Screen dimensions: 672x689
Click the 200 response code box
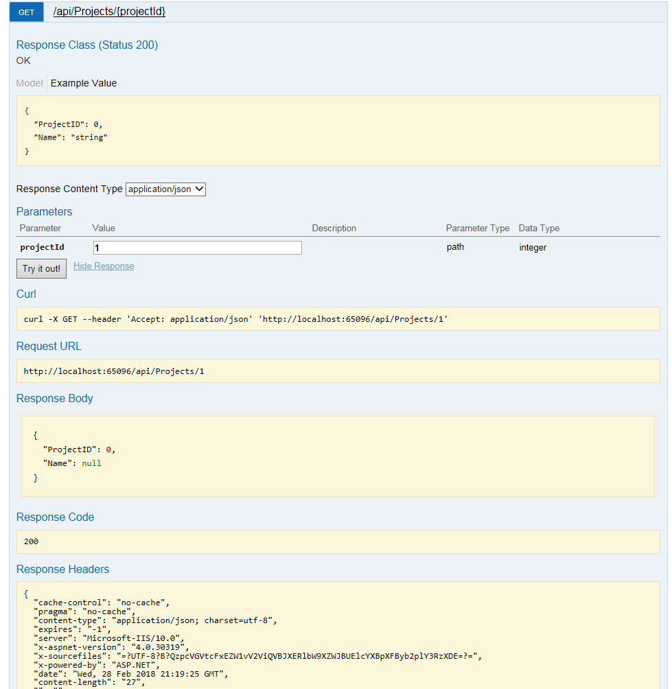click(338, 541)
